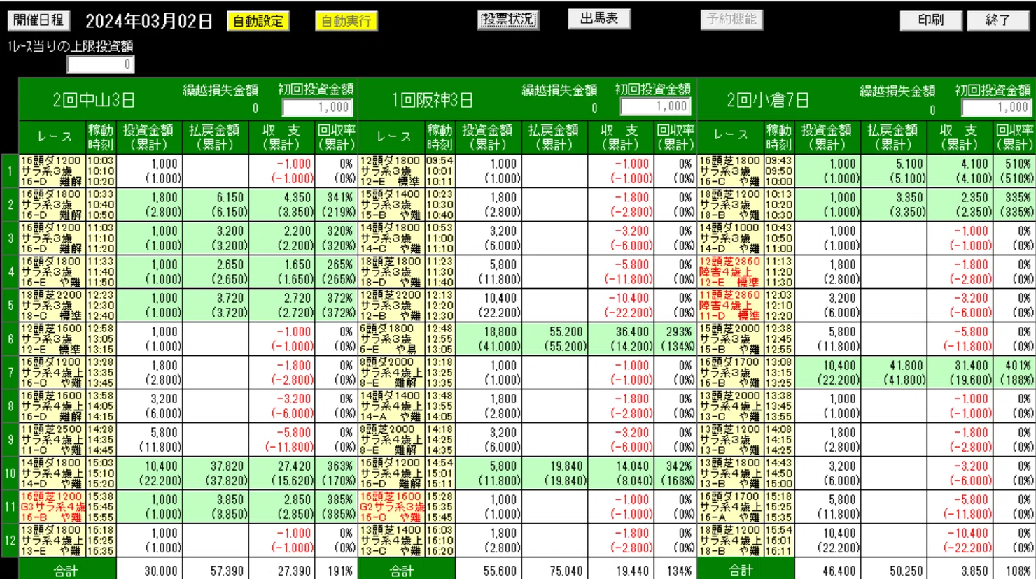The height and width of the screenshot is (579, 1036).
Task: Click the 1回阪神3日 venue header
Action: coord(432,101)
